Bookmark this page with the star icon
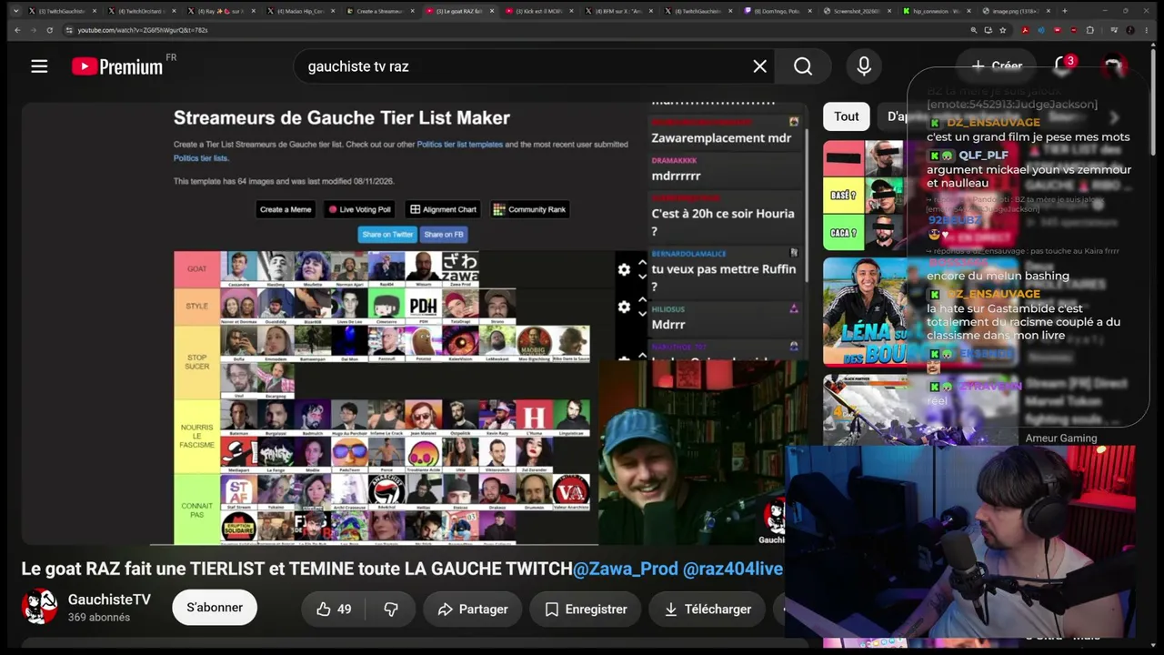 click(x=1003, y=30)
